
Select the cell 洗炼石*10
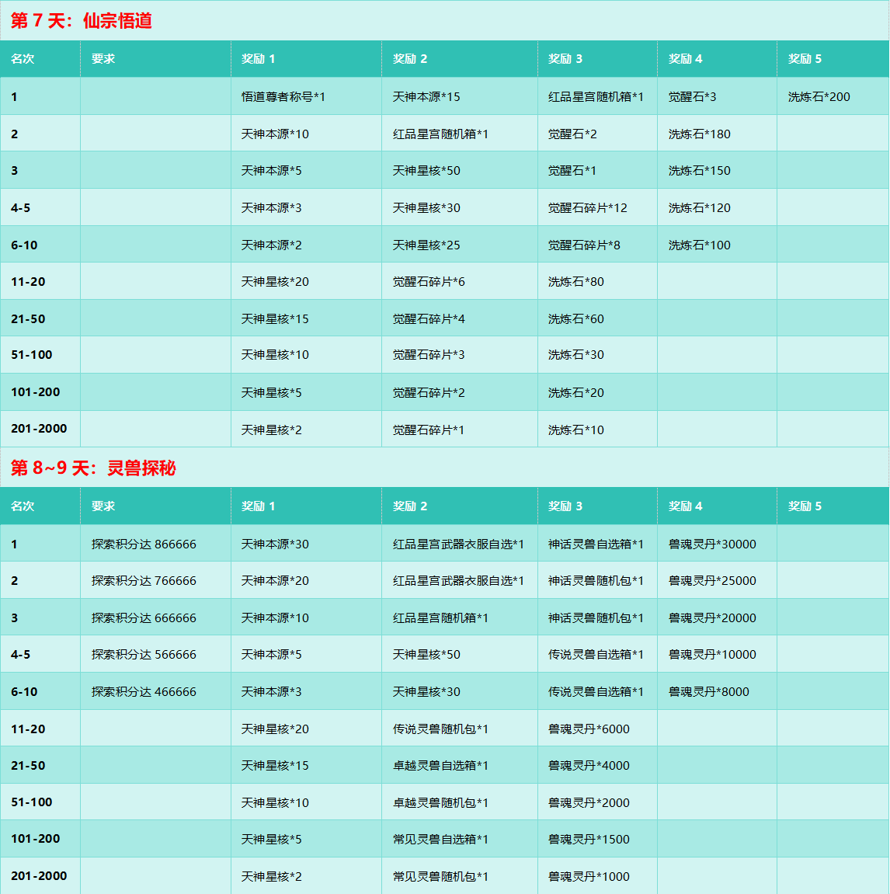597,430
